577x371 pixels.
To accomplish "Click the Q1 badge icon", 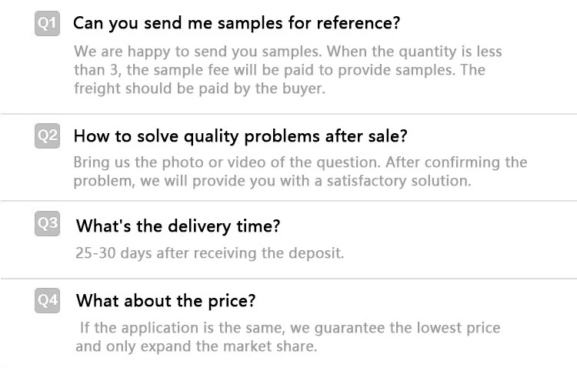I will click(47, 24).
